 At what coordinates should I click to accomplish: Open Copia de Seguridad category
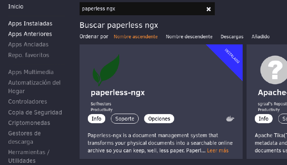point(35,112)
